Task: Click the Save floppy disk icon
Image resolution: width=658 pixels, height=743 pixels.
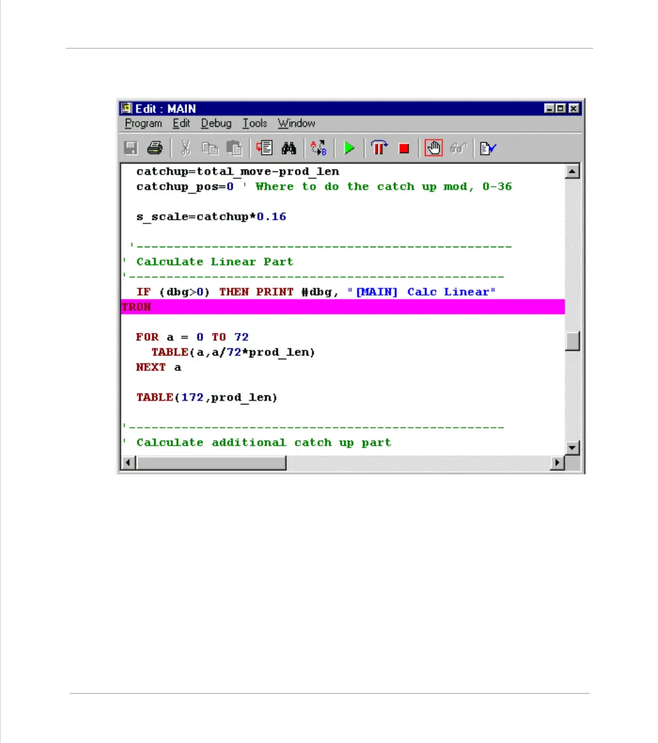Action: (x=130, y=147)
